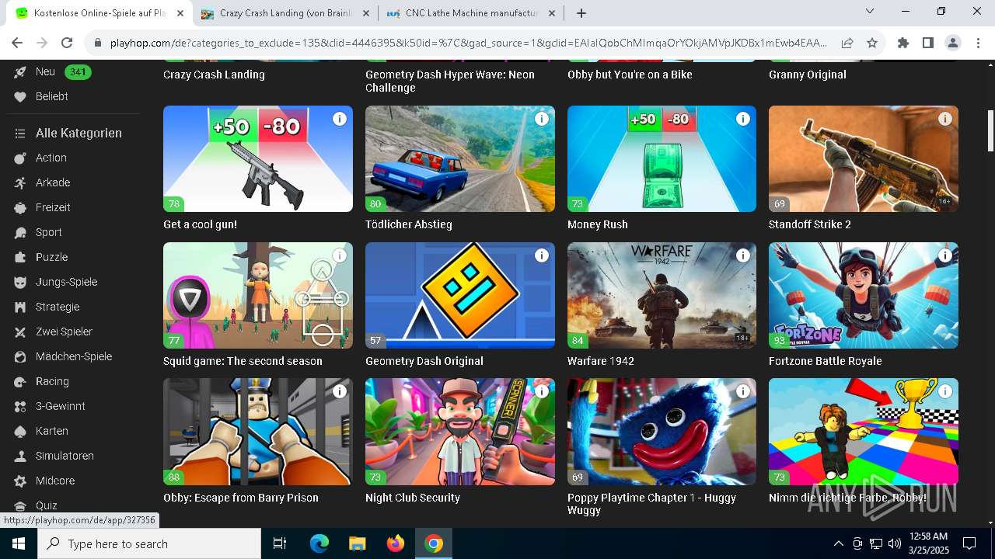The width and height of the screenshot is (995, 559).
Task: Open info icon on Squid game card
Action: pos(340,255)
